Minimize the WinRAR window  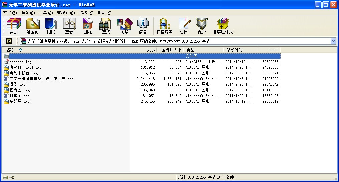(x=318, y=5)
